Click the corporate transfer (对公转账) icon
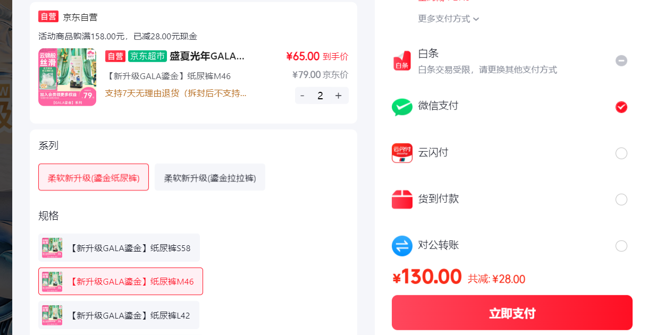 (402, 246)
